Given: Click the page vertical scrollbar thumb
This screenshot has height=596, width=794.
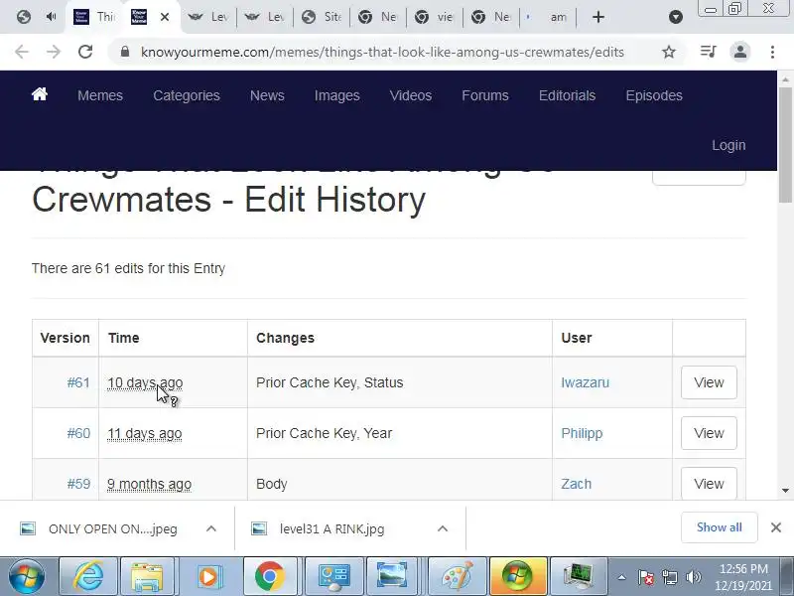Looking at the screenshot, I should [785, 144].
